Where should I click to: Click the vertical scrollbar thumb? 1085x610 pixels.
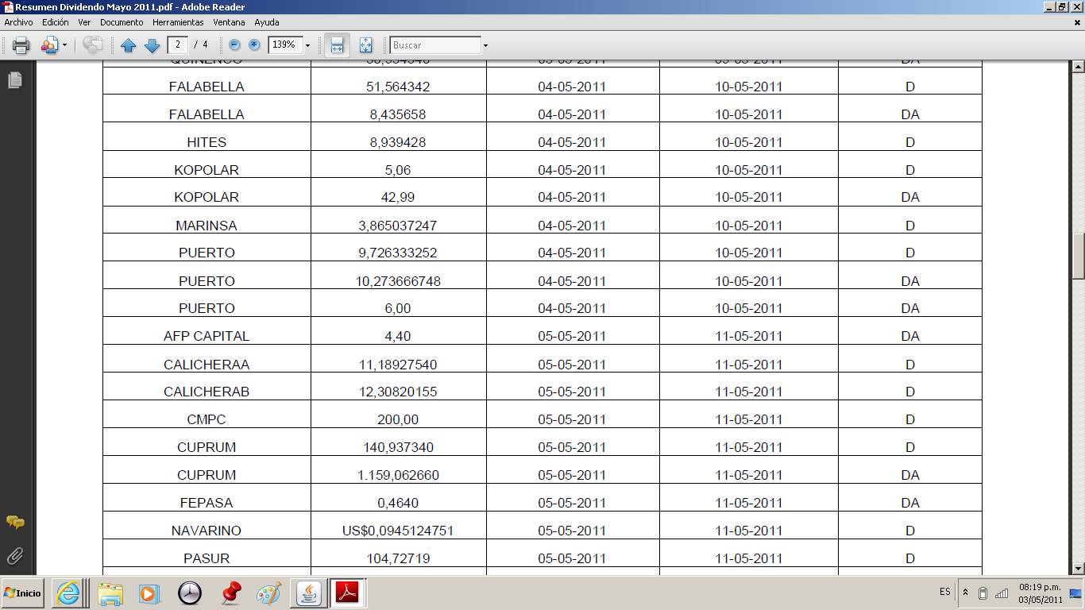tap(1079, 257)
